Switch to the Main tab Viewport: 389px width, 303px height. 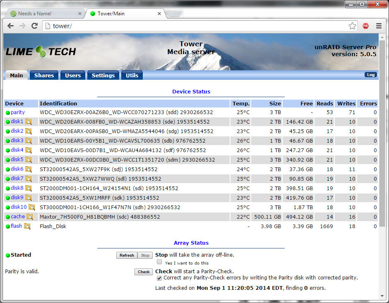(x=17, y=75)
